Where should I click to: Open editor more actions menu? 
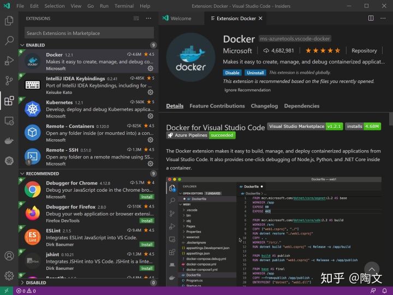click(x=383, y=18)
